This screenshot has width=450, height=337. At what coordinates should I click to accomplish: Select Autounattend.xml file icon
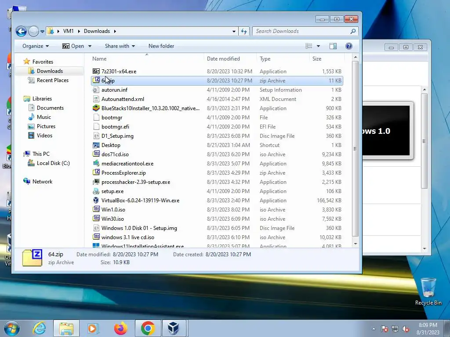point(96,99)
